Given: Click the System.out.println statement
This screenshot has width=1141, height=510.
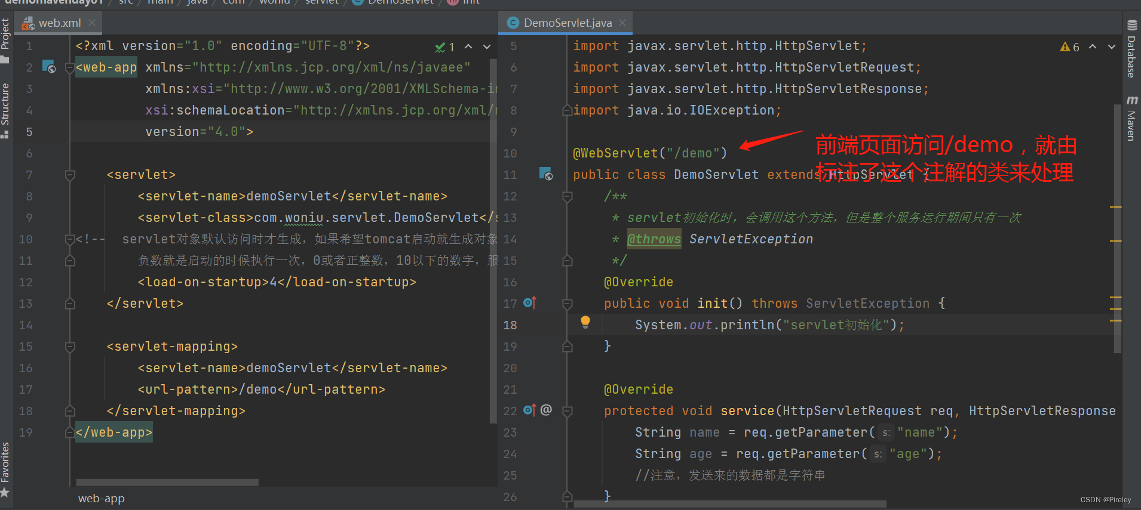Looking at the screenshot, I should click(769, 325).
